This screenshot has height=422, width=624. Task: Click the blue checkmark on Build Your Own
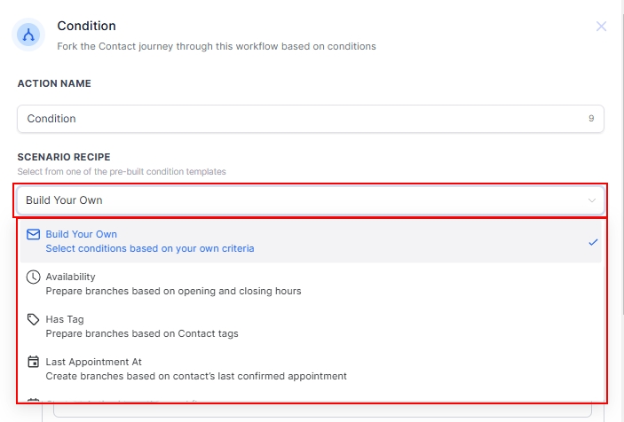point(593,242)
